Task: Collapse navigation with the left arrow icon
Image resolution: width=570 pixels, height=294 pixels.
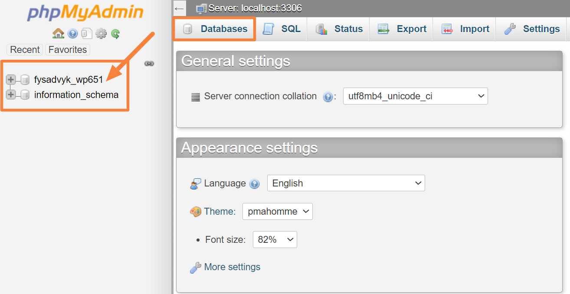Action: pos(179,8)
